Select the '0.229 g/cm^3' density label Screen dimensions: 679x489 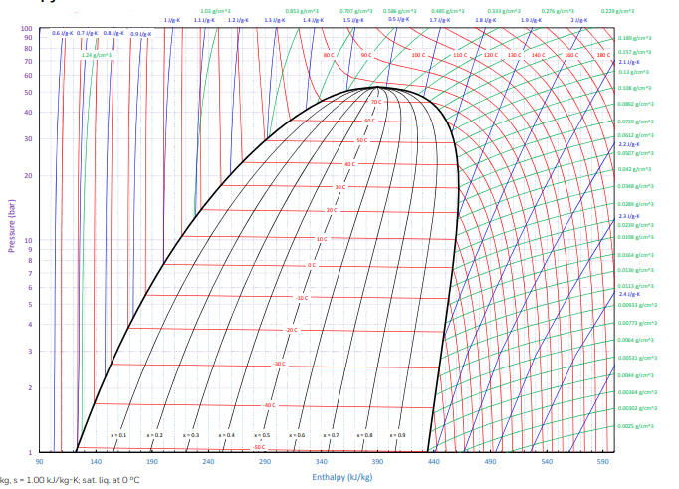pyautogui.click(x=617, y=11)
